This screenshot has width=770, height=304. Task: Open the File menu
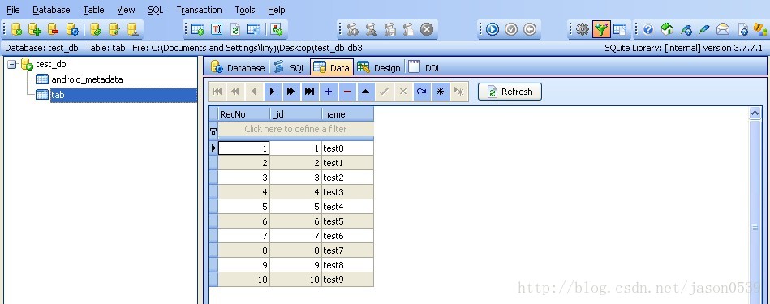pyautogui.click(x=13, y=10)
